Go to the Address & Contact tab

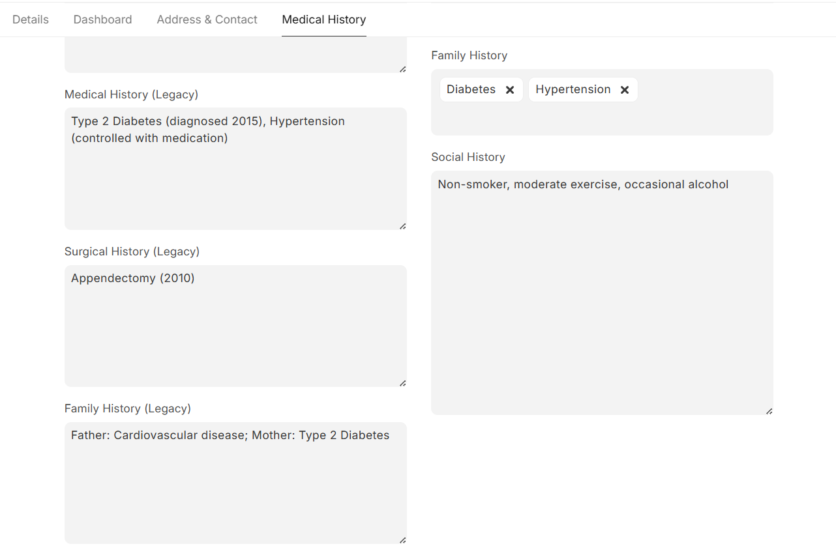(x=207, y=20)
